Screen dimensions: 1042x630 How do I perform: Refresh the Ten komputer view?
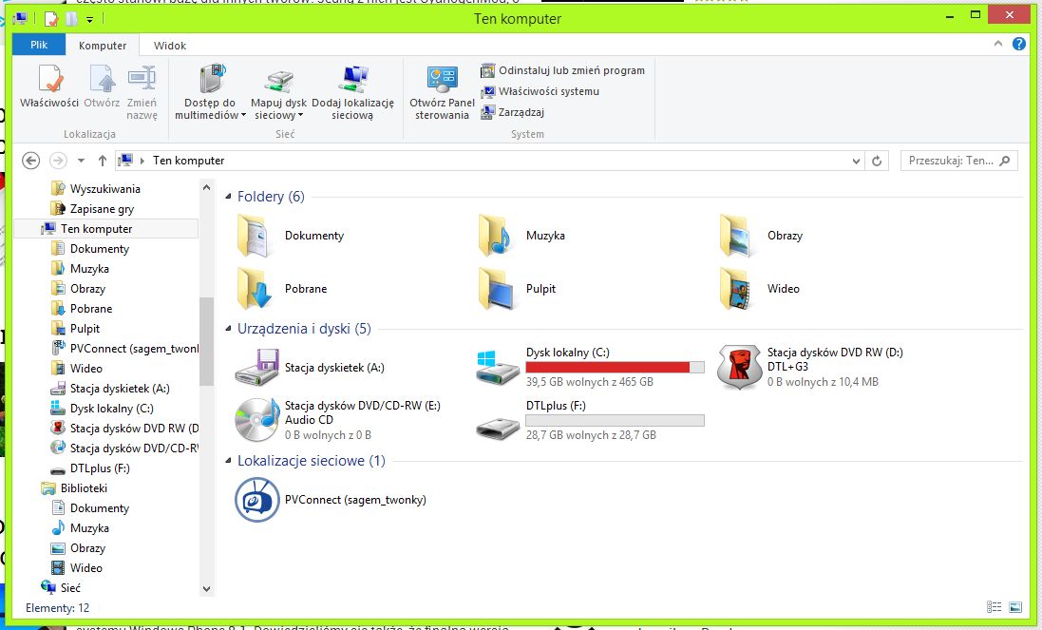click(x=877, y=161)
